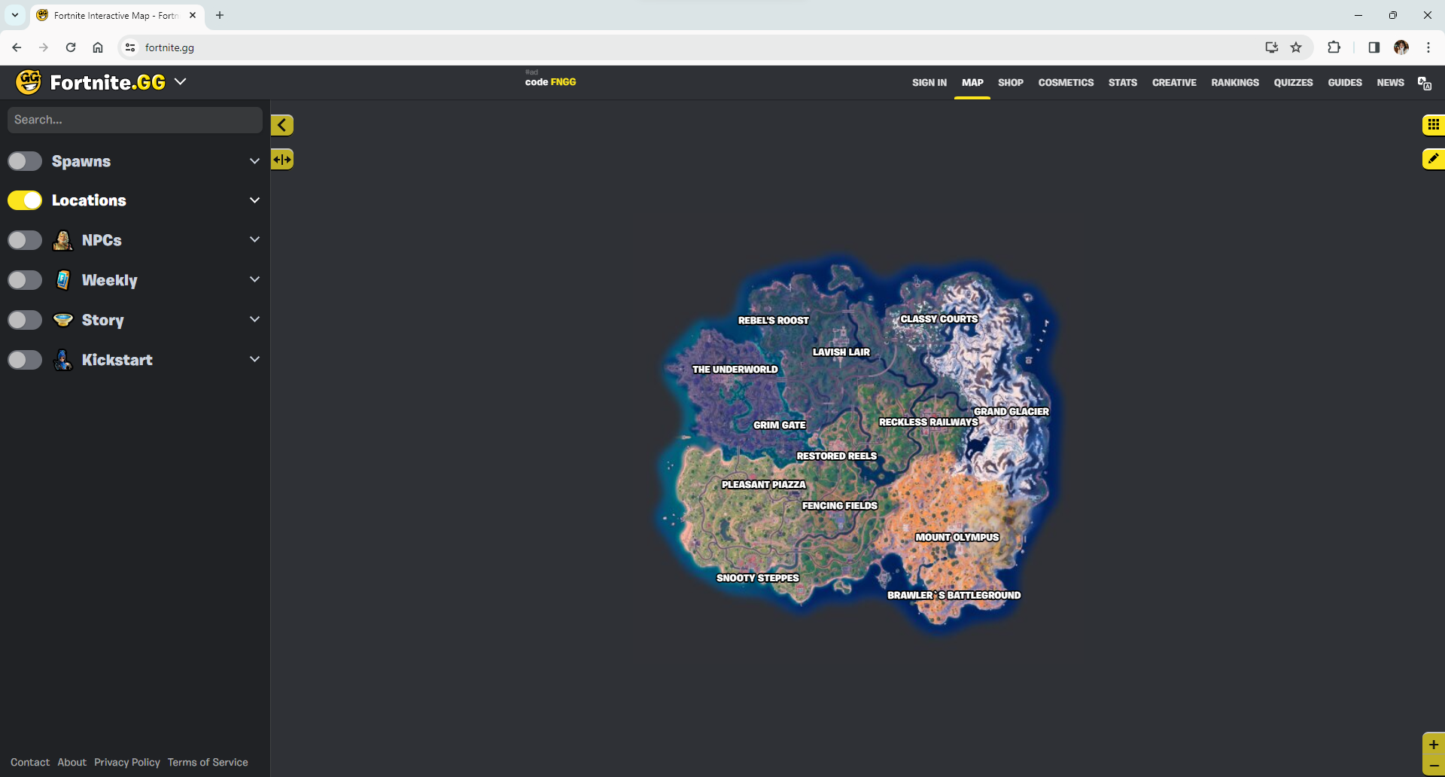
Task: Open the Privacy Policy footer link
Action: pos(127,762)
